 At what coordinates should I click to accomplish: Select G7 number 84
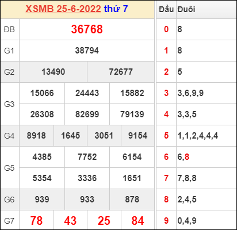[x=137, y=221]
